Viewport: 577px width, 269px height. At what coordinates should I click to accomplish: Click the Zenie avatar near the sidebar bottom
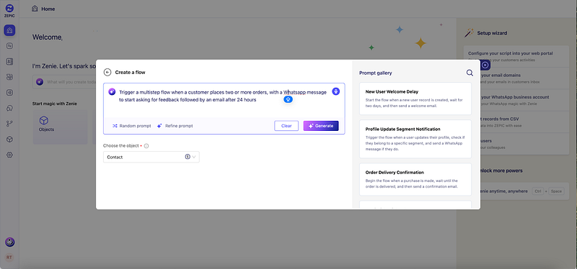9,242
